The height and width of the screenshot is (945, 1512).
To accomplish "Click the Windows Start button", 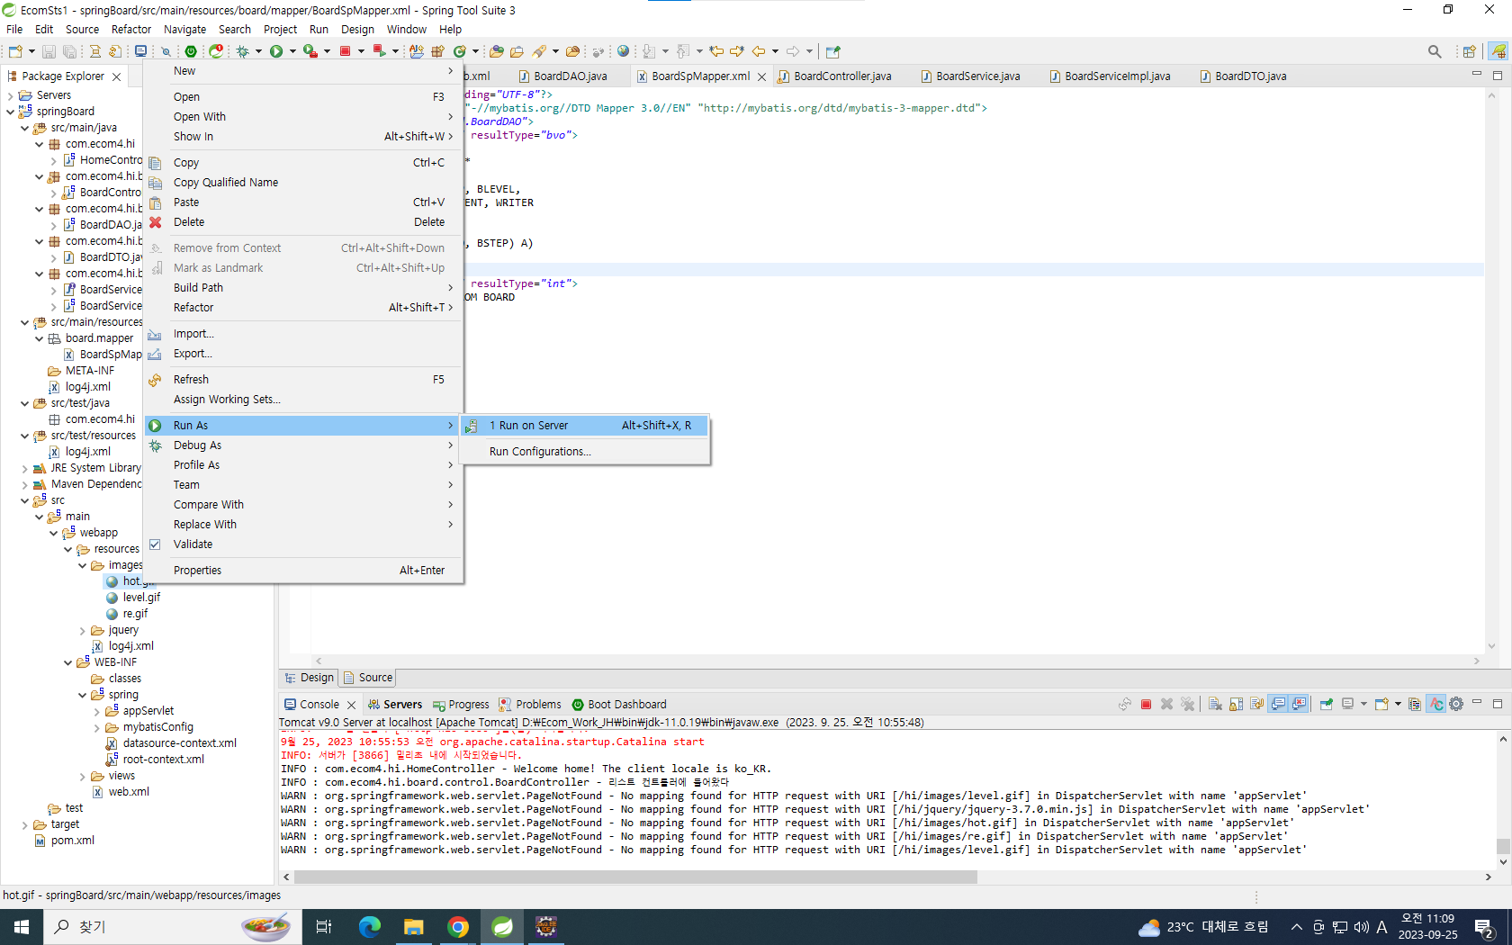I will 22,927.
